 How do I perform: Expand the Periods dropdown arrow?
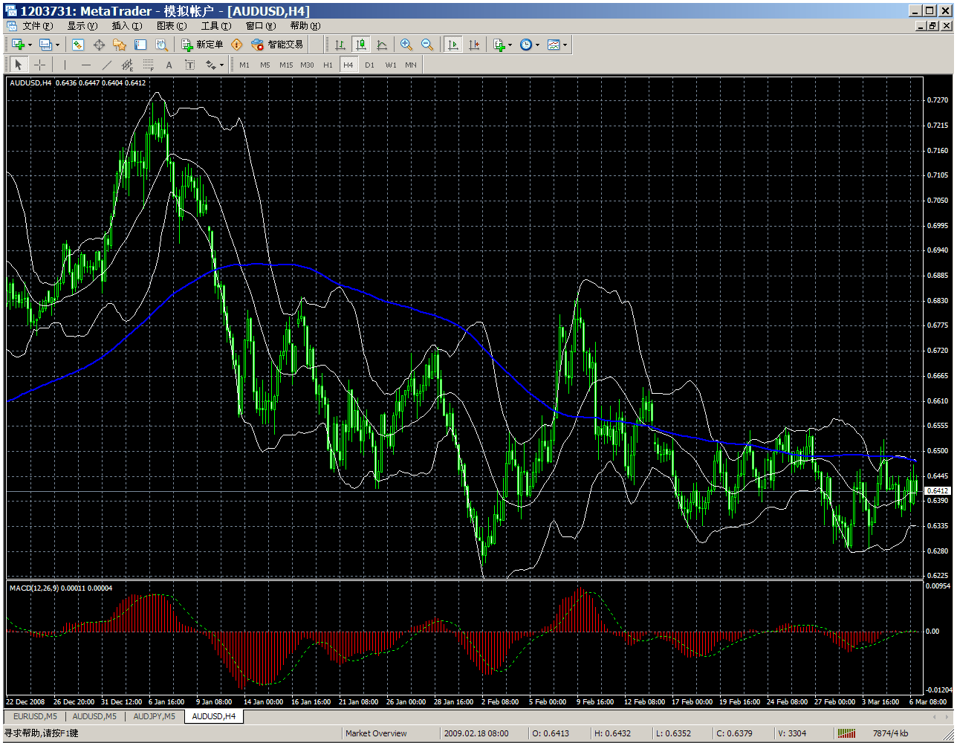point(537,45)
